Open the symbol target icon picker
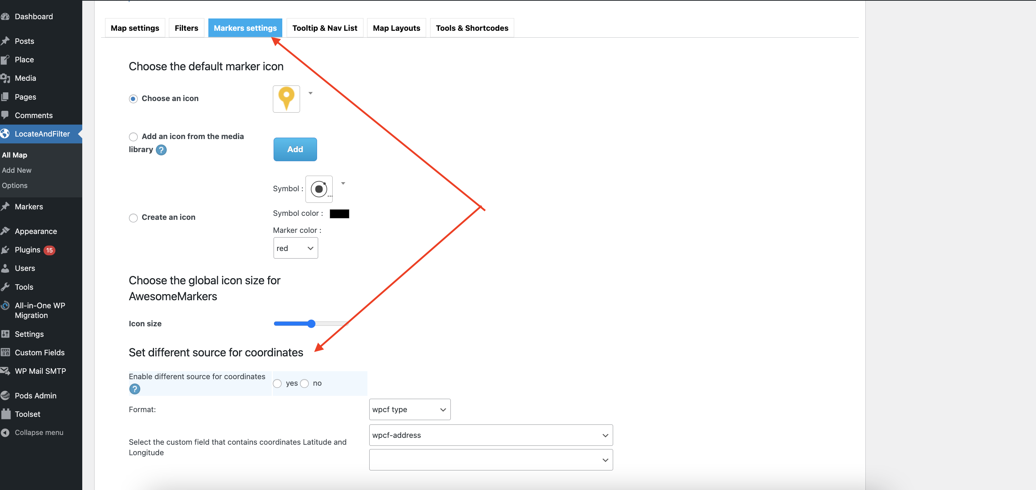The image size is (1036, 490). coord(319,189)
